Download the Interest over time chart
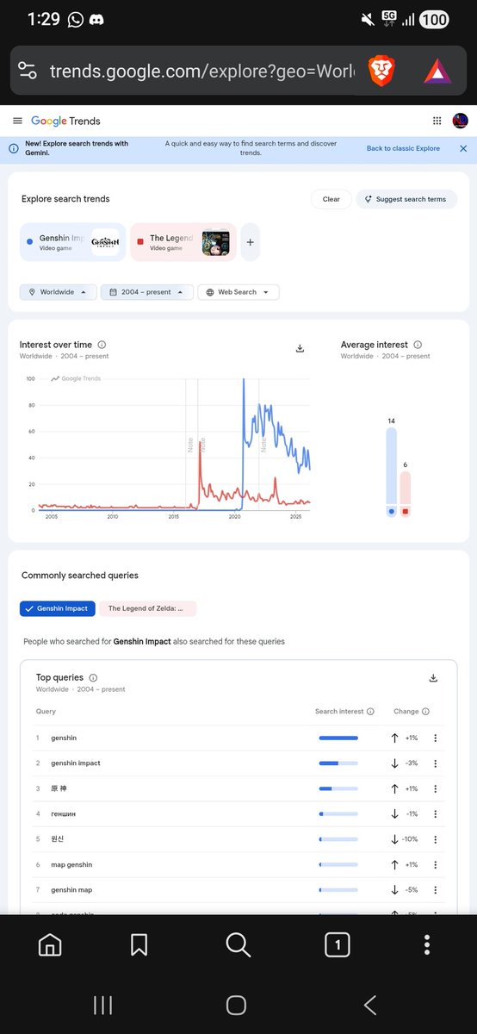This screenshot has width=477, height=1034. pos(300,348)
